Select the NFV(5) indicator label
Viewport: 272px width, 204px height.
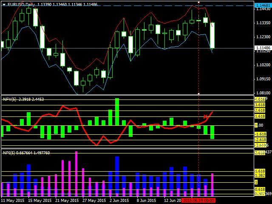[10, 99]
